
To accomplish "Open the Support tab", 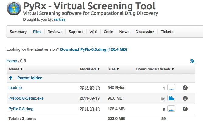I will point(76,32).
